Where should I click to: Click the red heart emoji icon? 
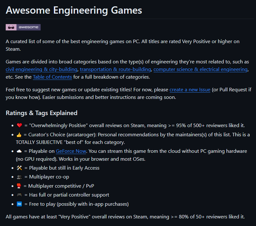[x=19, y=125]
